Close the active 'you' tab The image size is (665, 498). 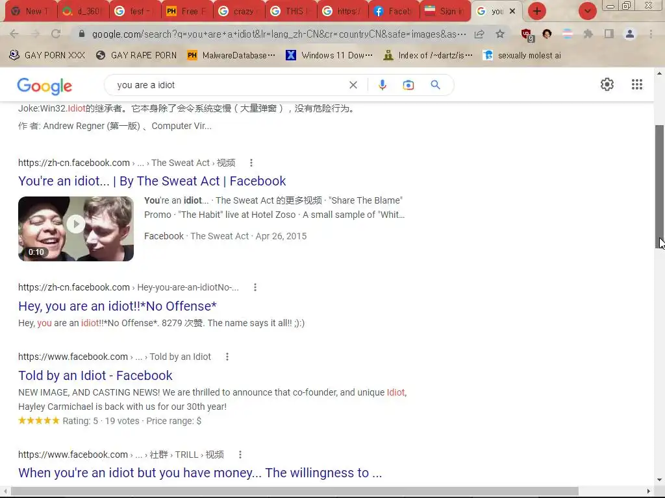click(x=512, y=12)
